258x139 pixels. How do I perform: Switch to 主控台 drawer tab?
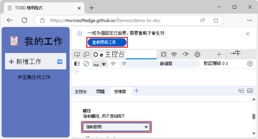81,91
